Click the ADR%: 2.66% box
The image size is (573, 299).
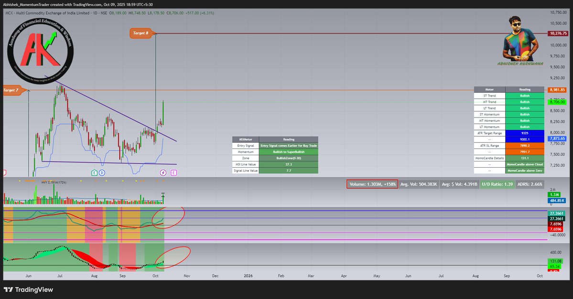[530, 184]
